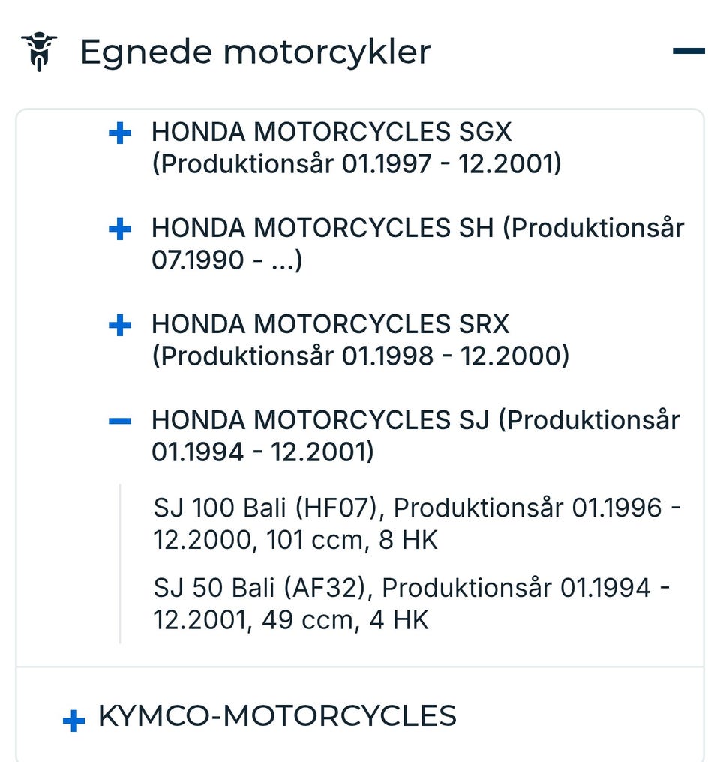Screen dimensions: 720x762
Task: Click the 49 ccm, 4 HK specification line
Action: tap(345, 621)
